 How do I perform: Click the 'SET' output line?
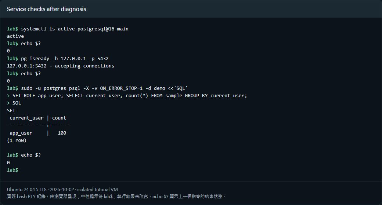[11, 111]
